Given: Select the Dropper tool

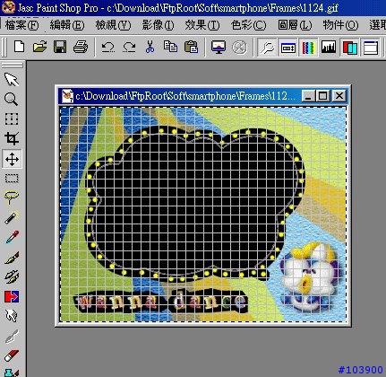Looking at the screenshot, I should pyautogui.click(x=13, y=237).
